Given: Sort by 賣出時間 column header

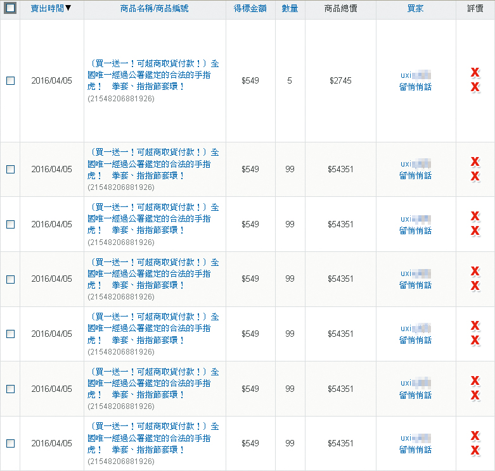Looking at the screenshot, I should click(51, 8).
